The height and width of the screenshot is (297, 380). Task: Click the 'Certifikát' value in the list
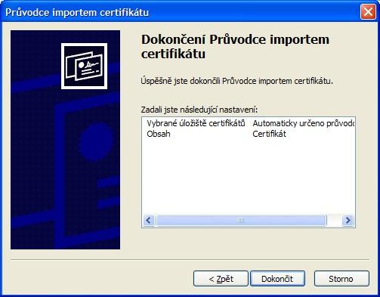pyautogui.click(x=269, y=134)
